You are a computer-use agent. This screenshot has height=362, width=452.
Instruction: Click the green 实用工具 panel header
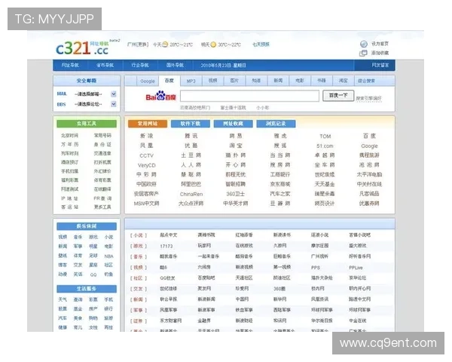click(x=87, y=124)
